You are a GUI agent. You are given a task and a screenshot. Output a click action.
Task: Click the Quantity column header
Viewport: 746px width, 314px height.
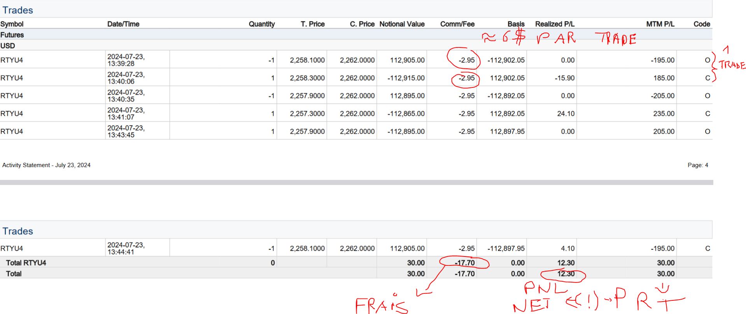(262, 24)
